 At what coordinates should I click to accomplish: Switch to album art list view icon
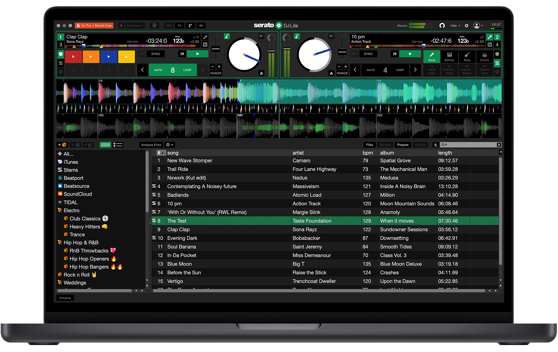(x=118, y=145)
